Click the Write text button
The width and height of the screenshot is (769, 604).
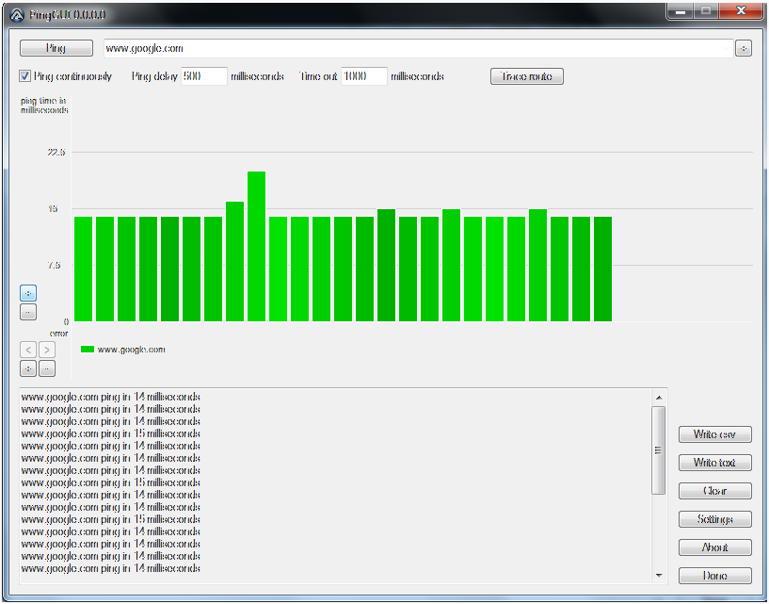pos(715,463)
